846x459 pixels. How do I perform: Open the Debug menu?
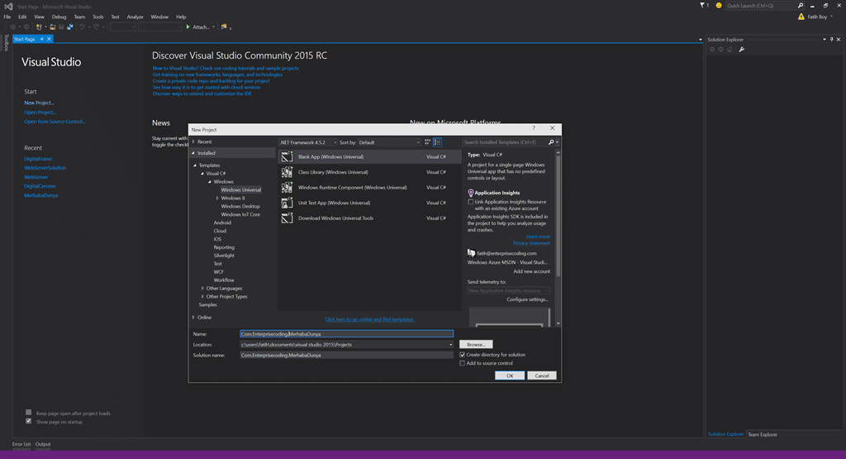coord(59,17)
